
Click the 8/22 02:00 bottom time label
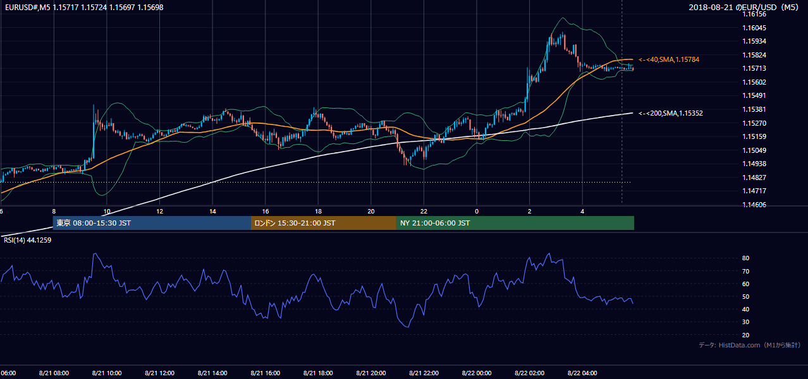point(529,373)
